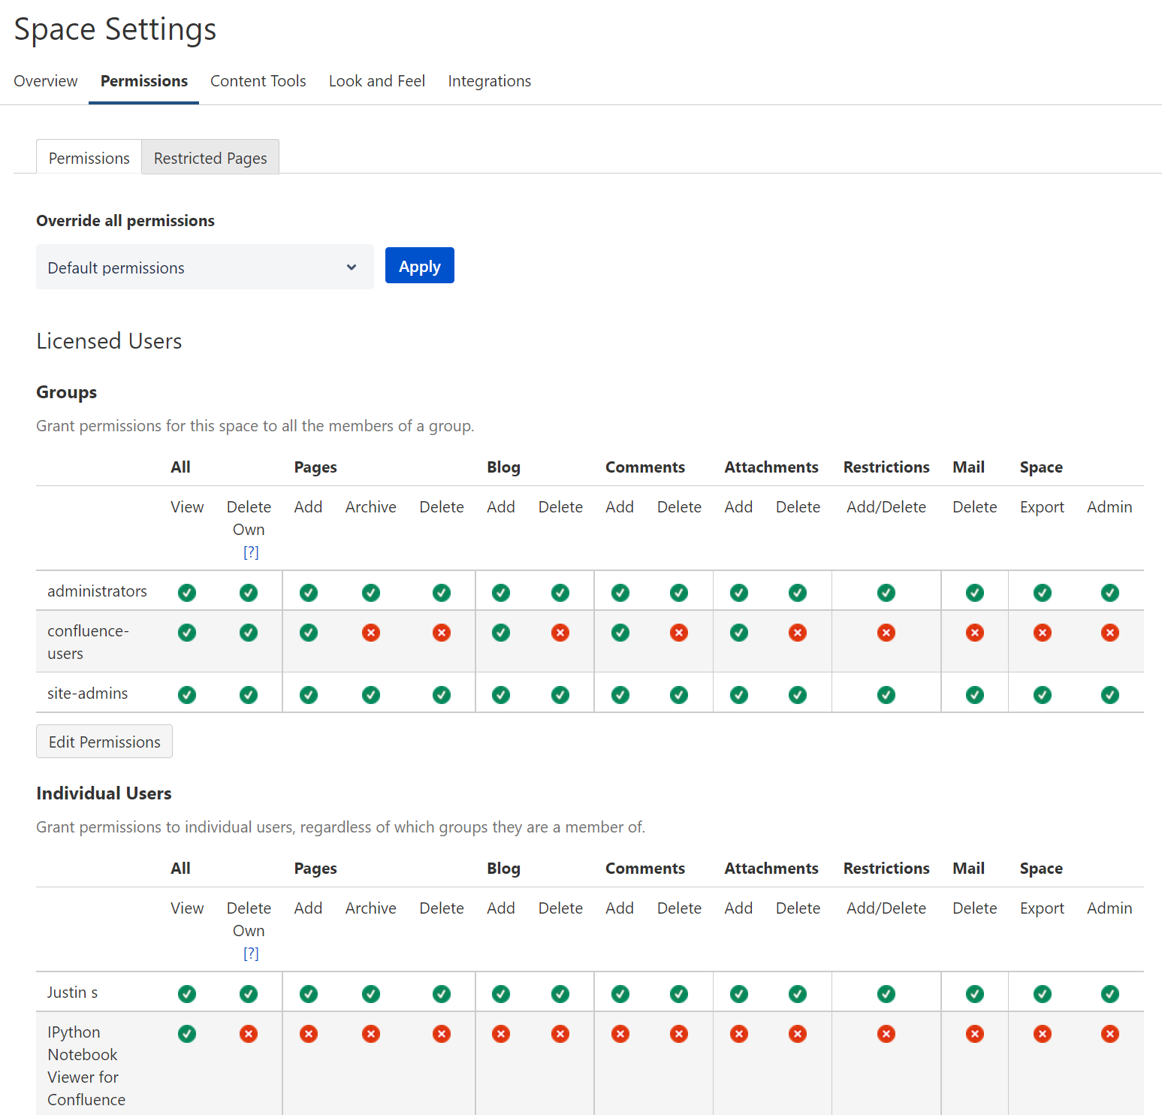Viewport: 1162px width, 1115px height.
Task: Click site-admins Space Admin green check icon
Action: pyautogui.click(x=1109, y=695)
